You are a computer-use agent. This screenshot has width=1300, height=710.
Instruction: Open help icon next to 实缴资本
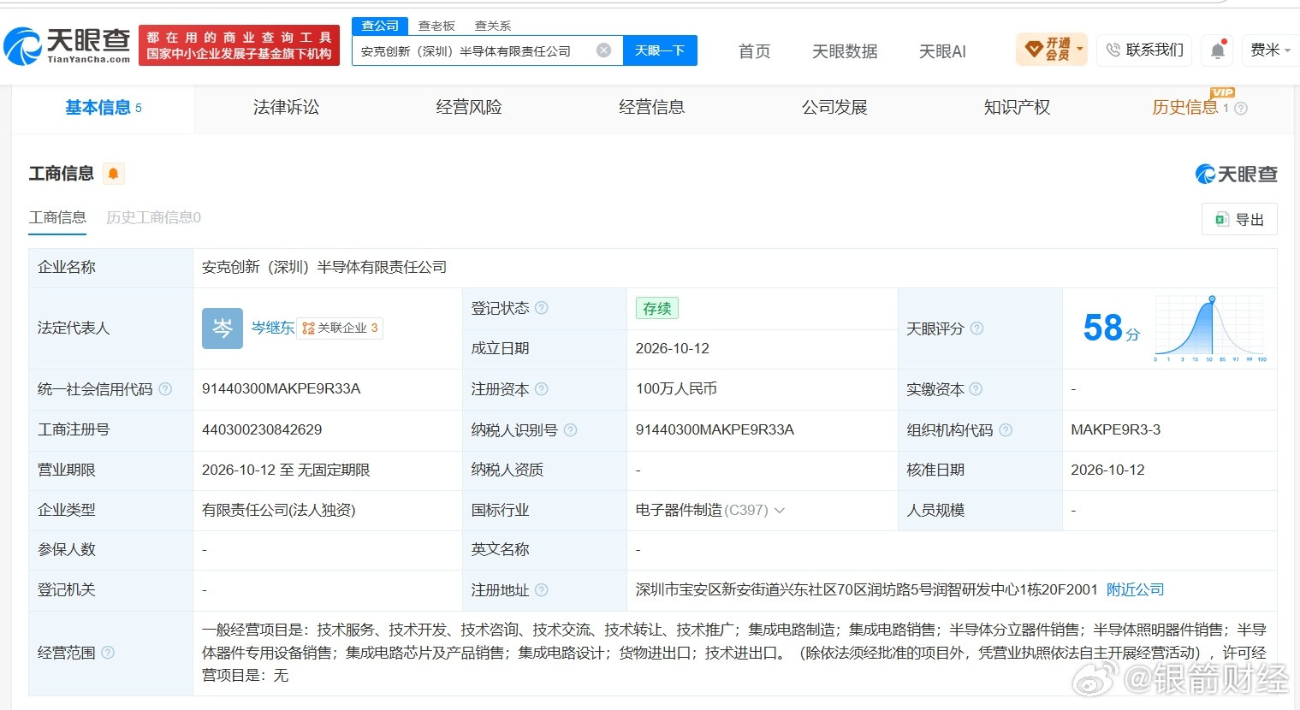[976, 389]
